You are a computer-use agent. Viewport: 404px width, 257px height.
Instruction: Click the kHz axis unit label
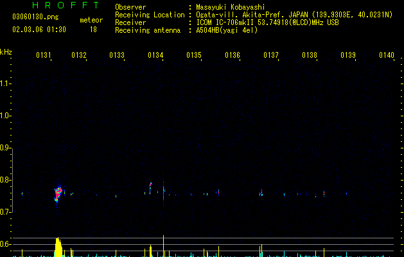tap(6, 52)
